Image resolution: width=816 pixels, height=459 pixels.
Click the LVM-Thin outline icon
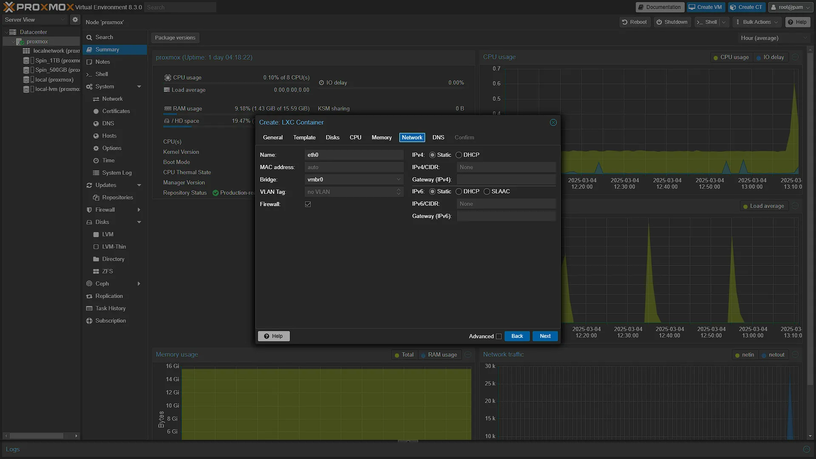pos(96,247)
